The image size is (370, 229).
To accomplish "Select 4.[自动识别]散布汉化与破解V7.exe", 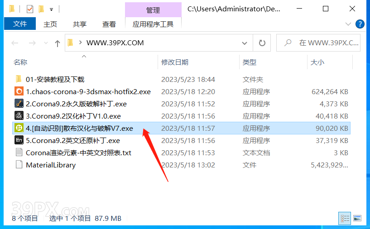I will [80, 128].
